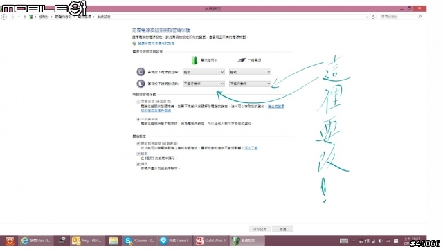Click the network signal icon in system tray
The width and height of the screenshot is (443, 249).
click(x=374, y=241)
